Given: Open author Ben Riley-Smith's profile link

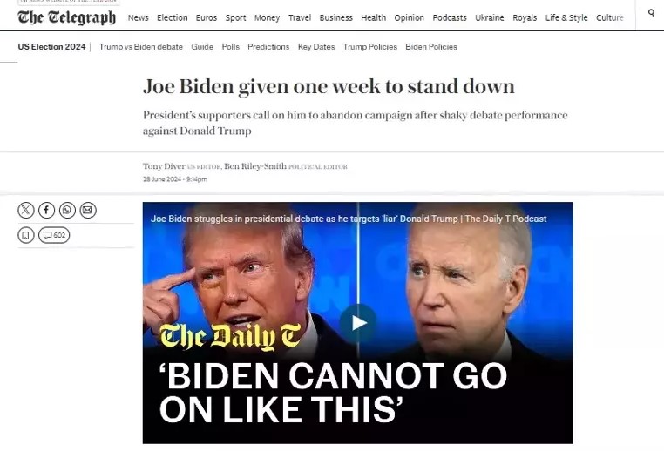Looking at the screenshot, I should [x=255, y=166].
